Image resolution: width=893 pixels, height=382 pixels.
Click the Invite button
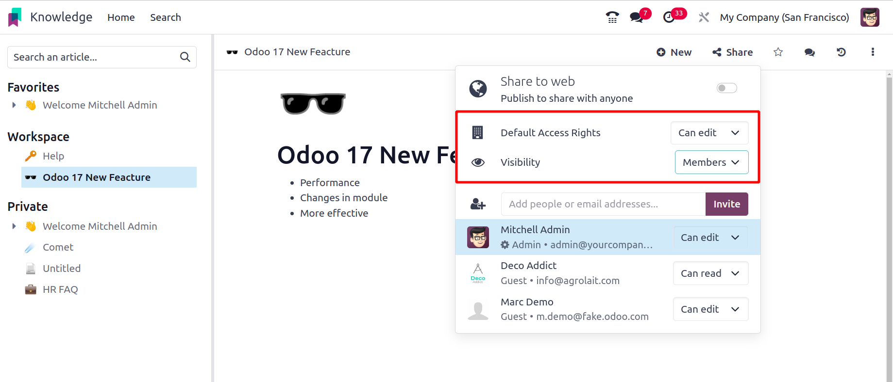click(x=726, y=204)
